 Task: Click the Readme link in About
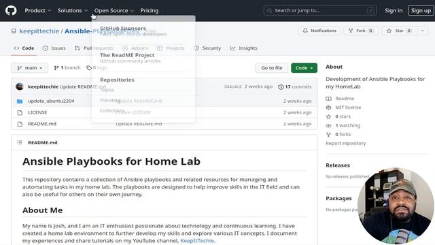[345, 98]
